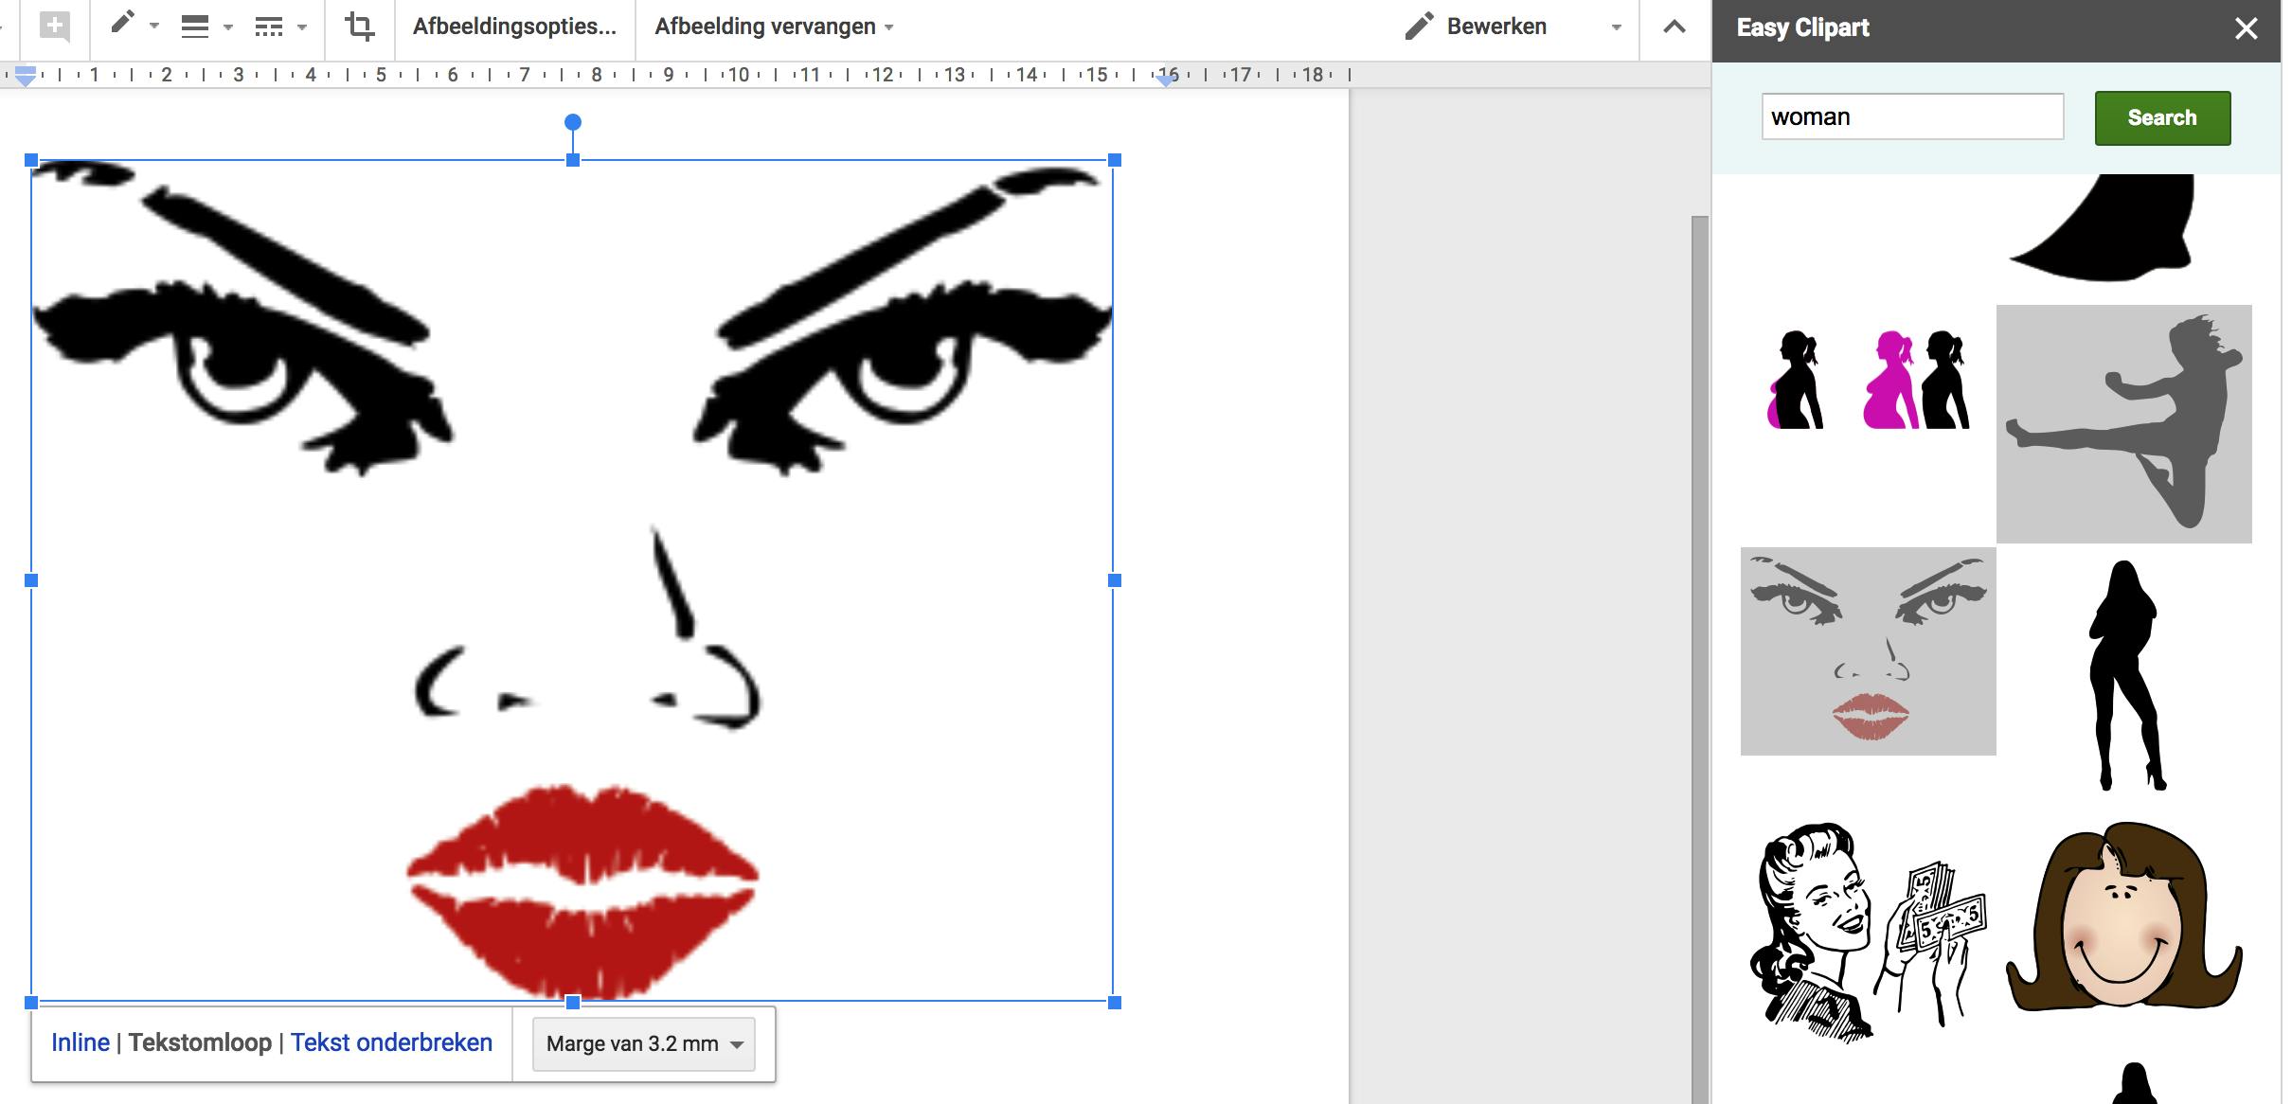Select the woman holding money clipart
2292x1104 pixels.
tap(1867, 932)
